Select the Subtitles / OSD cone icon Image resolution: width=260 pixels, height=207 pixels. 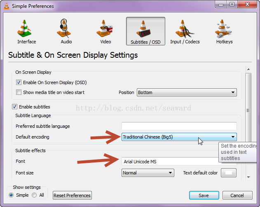tap(143, 29)
